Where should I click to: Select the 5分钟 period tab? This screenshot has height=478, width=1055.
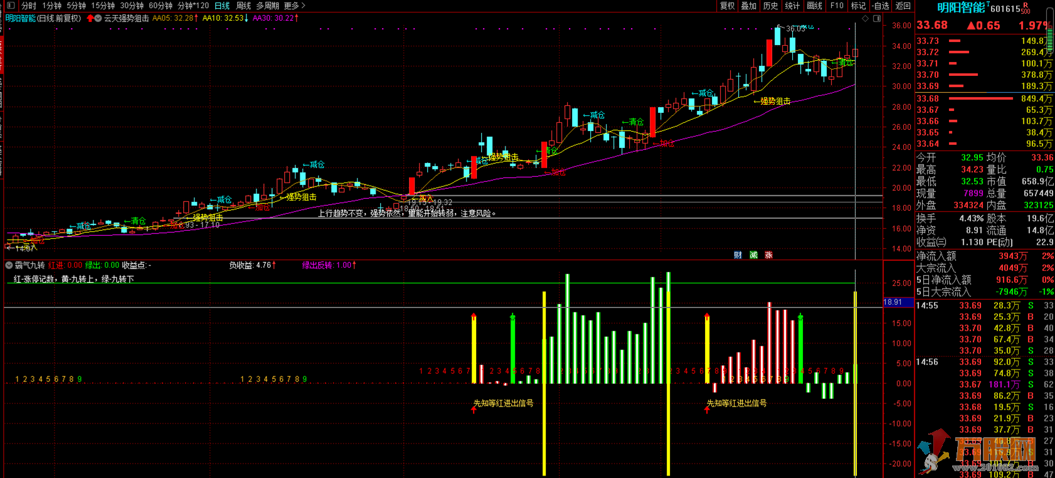77,6
